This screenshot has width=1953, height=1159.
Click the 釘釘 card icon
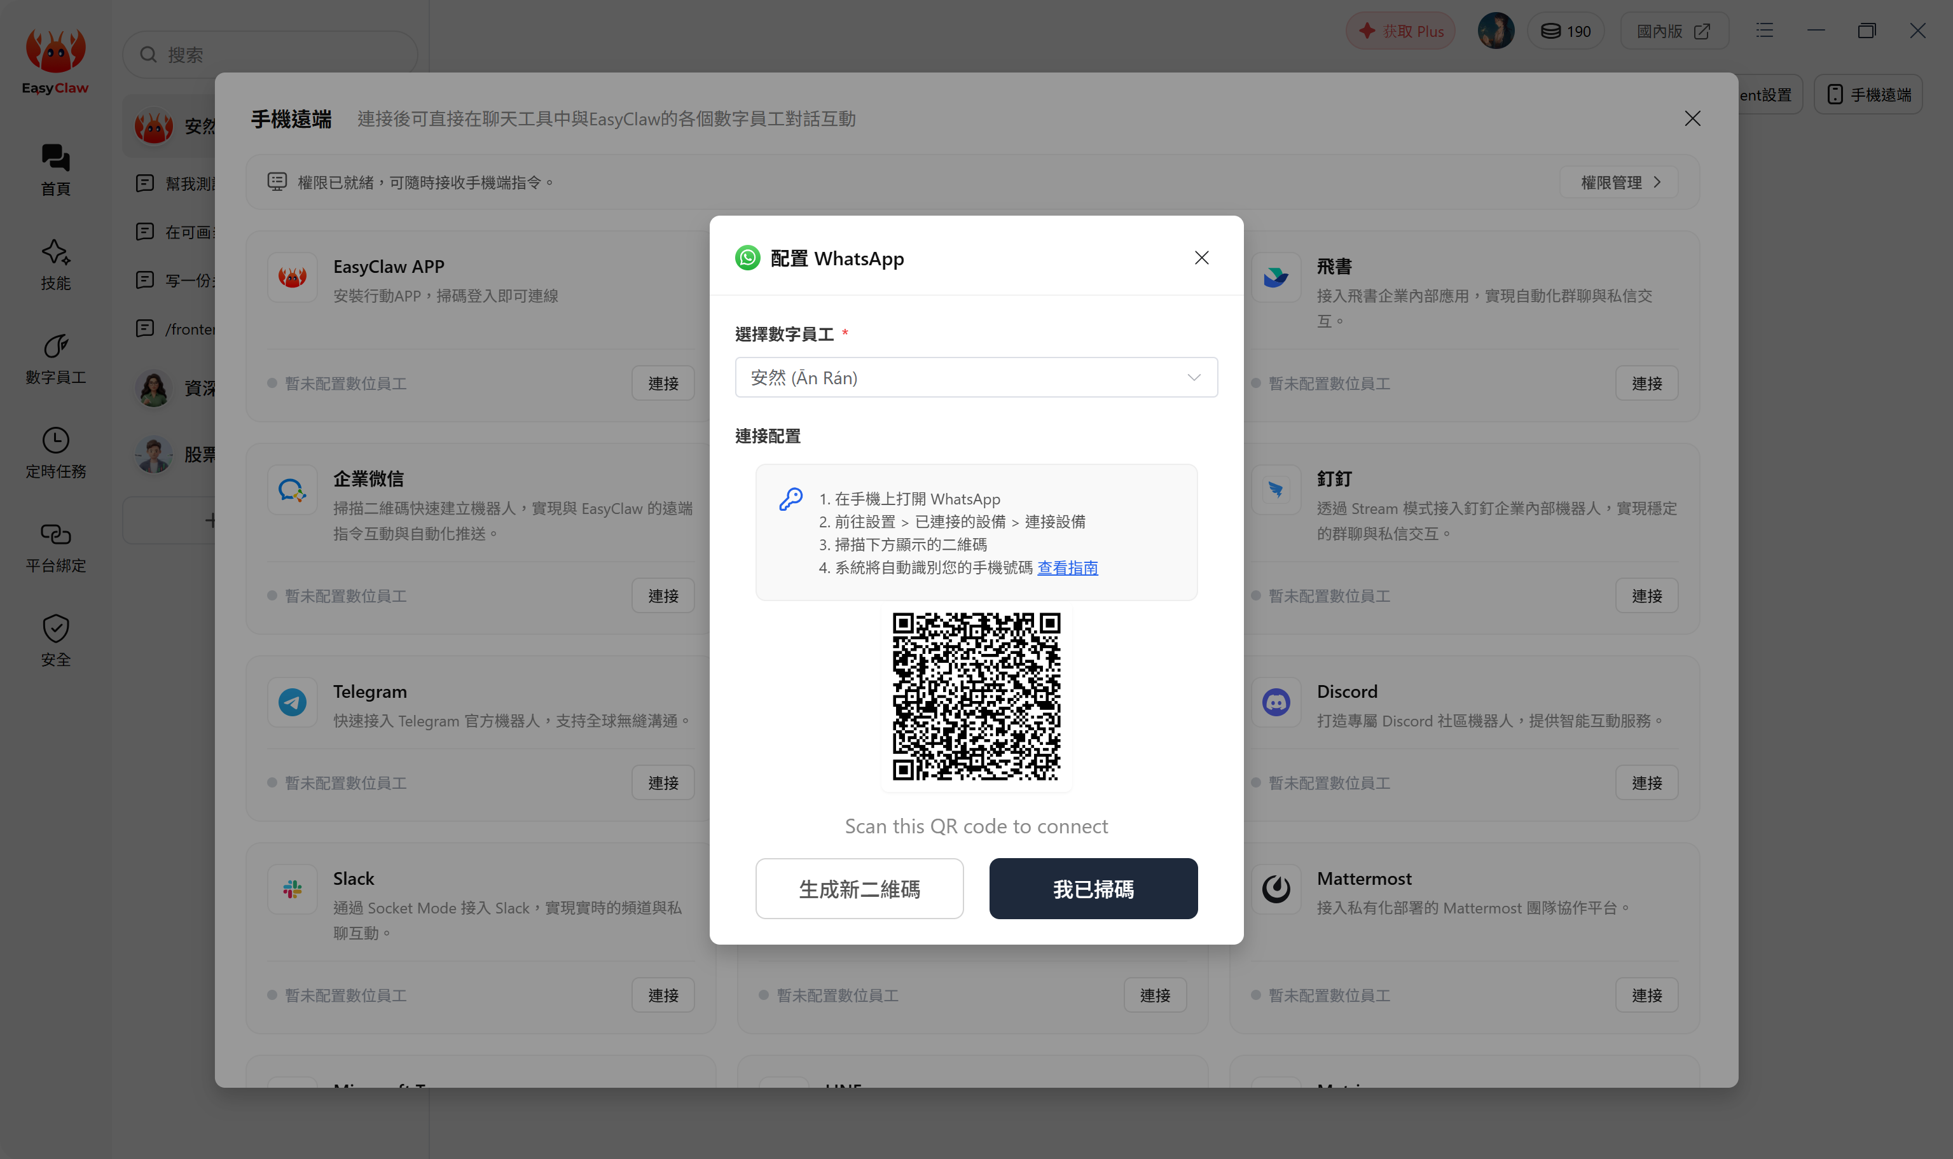(1276, 490)
